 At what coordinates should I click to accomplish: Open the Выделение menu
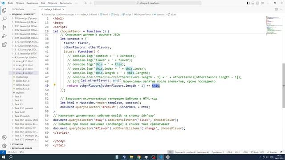pyautogui.click(x=33, y=3)
